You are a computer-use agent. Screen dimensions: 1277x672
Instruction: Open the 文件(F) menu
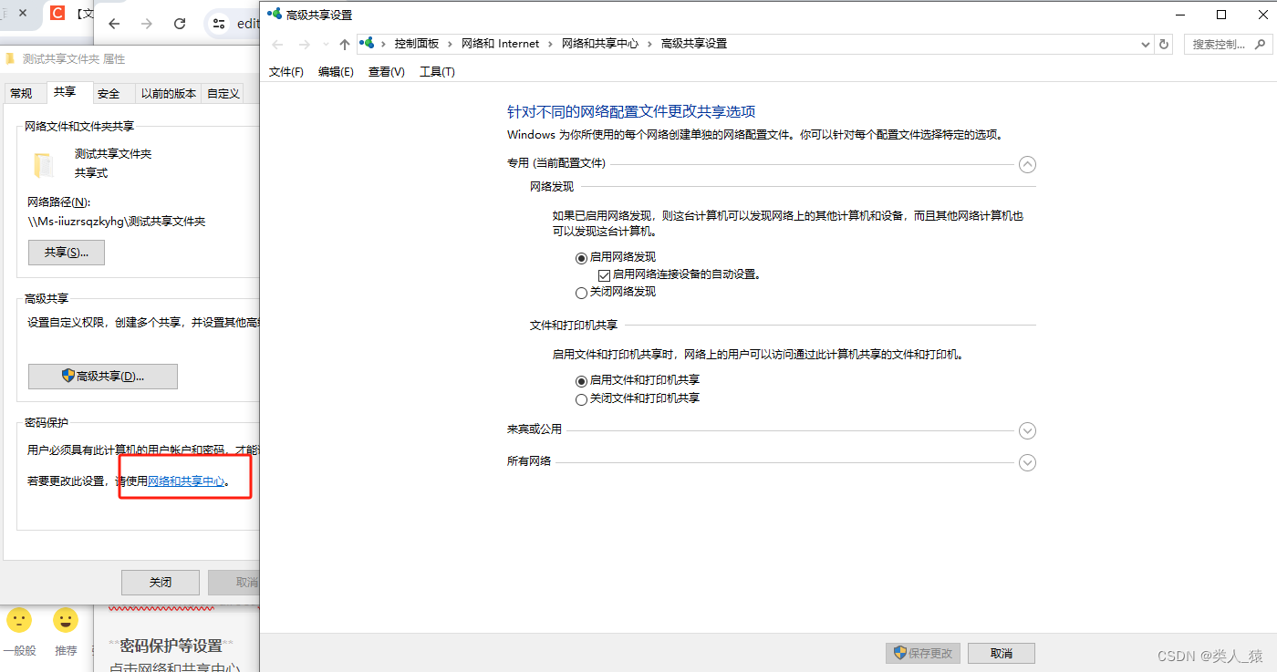click(286, 72)
